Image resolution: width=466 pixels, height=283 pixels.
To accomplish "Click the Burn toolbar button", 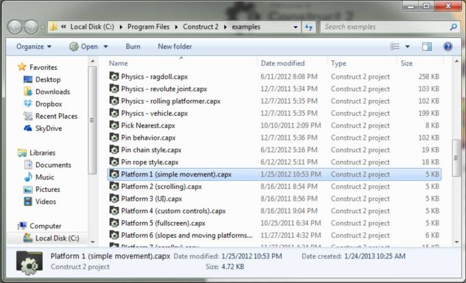I will tap(133, 47).
